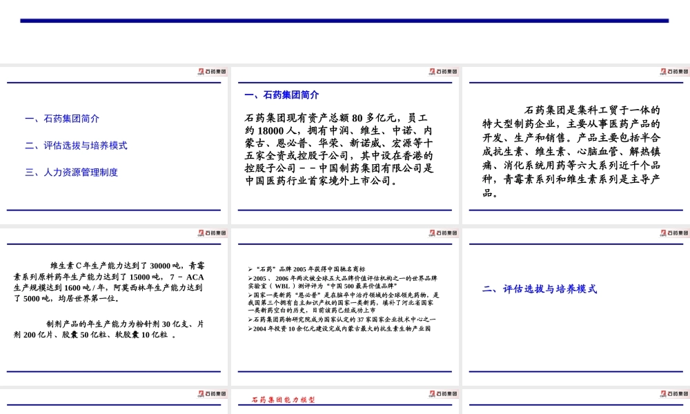Select the section title slide 二、评估选拔与培养模式
Viewport: 690px width, 414px height.
click(576, 306)
